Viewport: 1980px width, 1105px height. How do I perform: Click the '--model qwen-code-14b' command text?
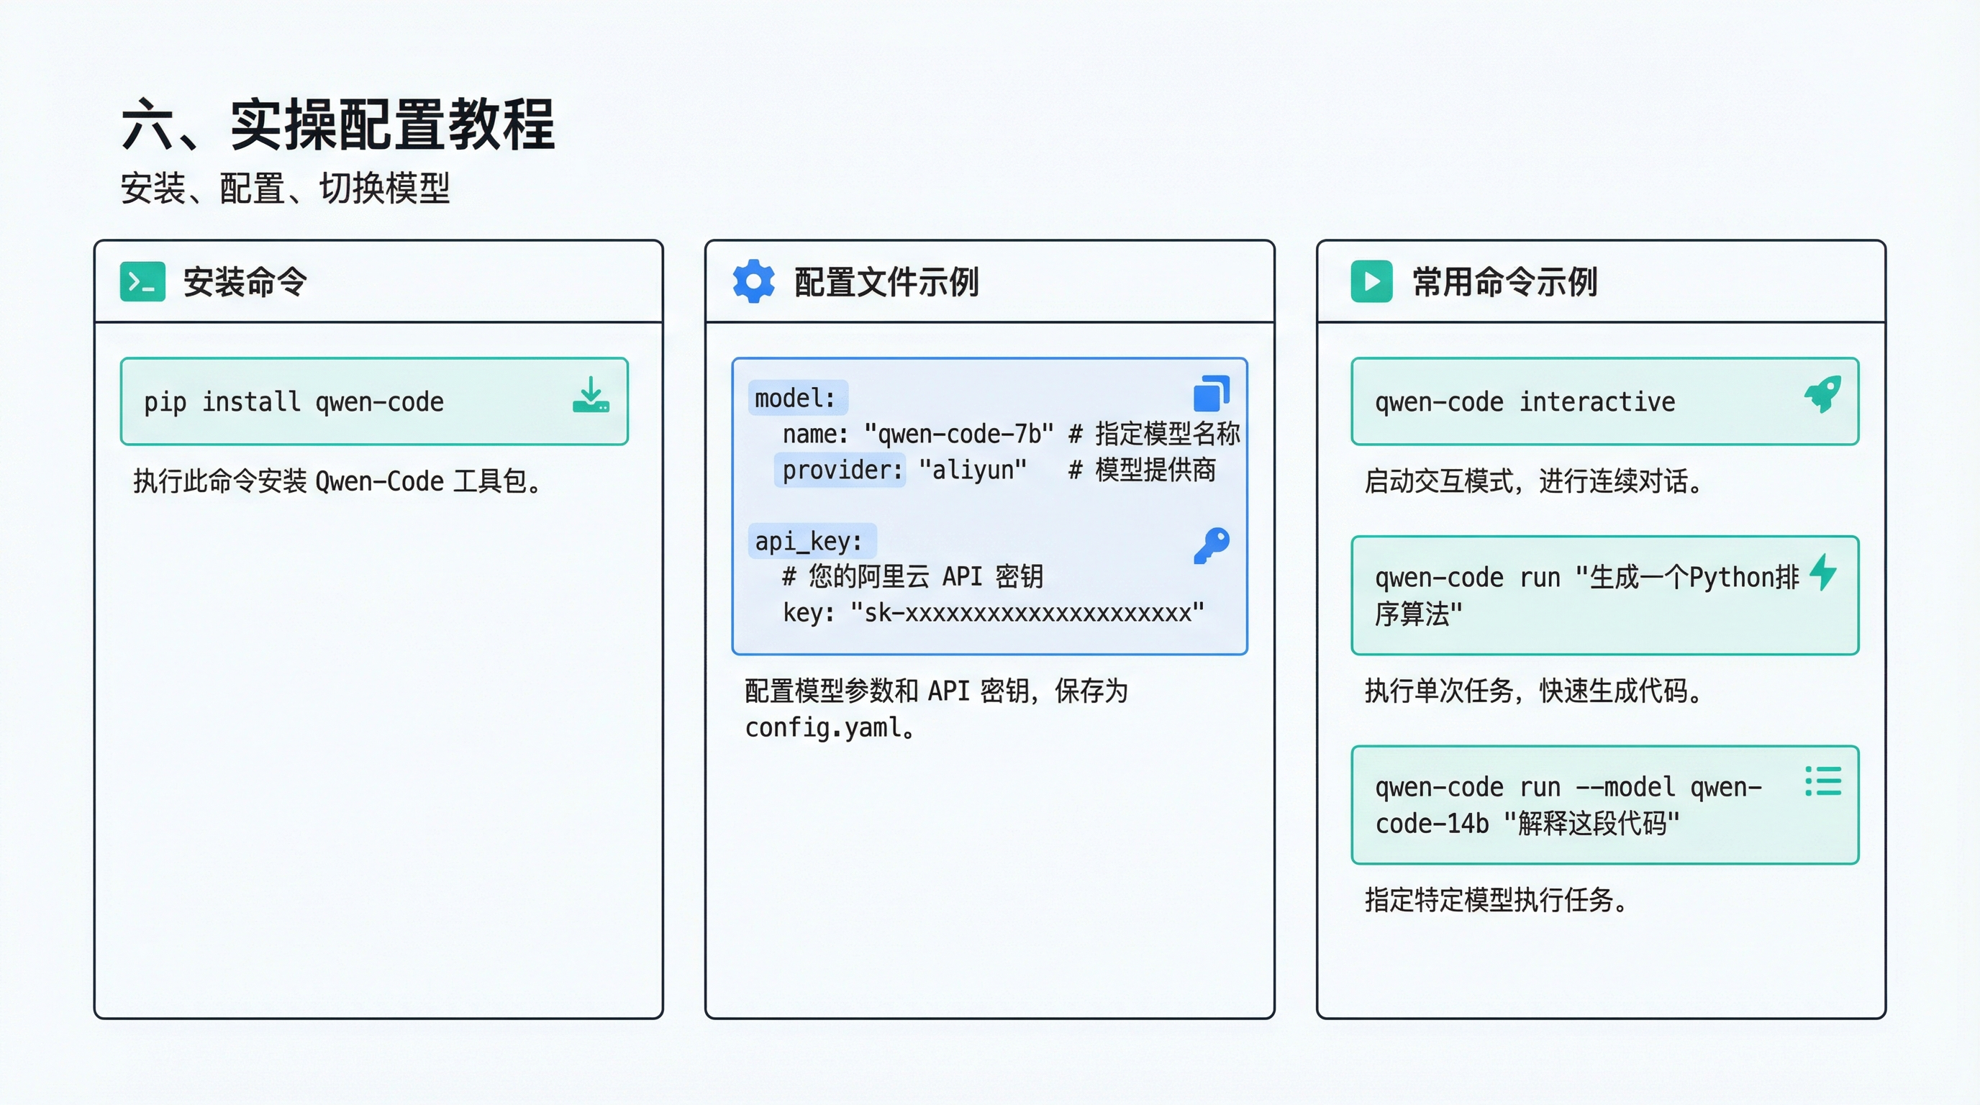click(1568, 805)
